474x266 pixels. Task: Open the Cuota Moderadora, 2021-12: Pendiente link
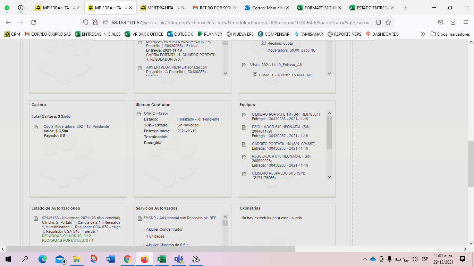pyautogui.click(x=76, y=126)
